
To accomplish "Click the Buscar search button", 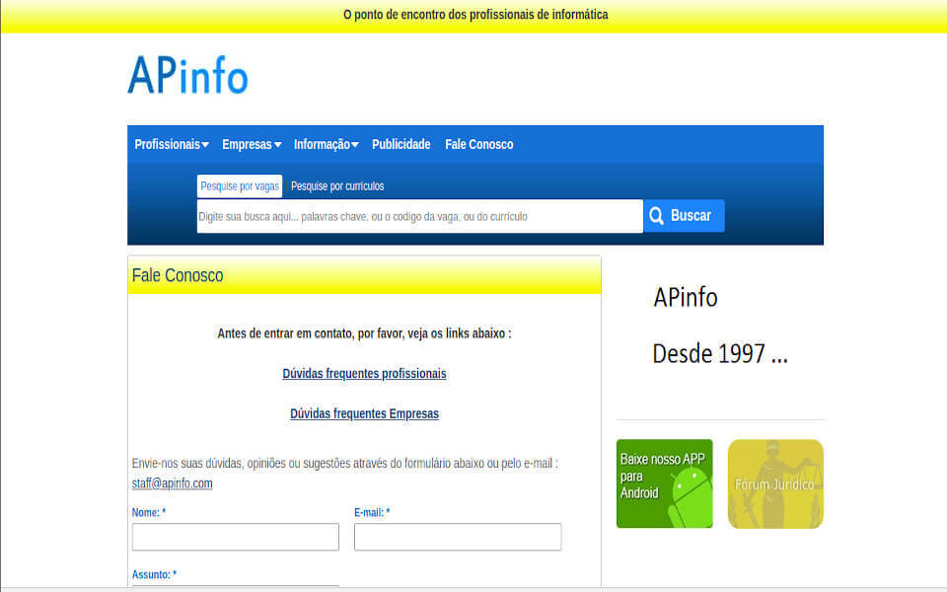I will [684, 216].
